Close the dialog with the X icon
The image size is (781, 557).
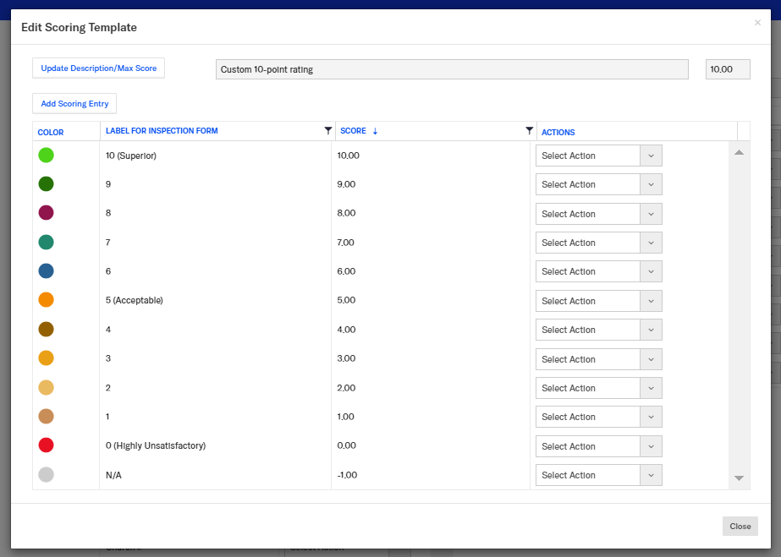pos(757,23)
